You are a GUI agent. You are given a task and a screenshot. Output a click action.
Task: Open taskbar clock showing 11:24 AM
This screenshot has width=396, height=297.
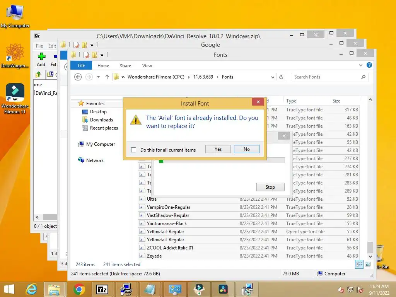coord(379,290)
